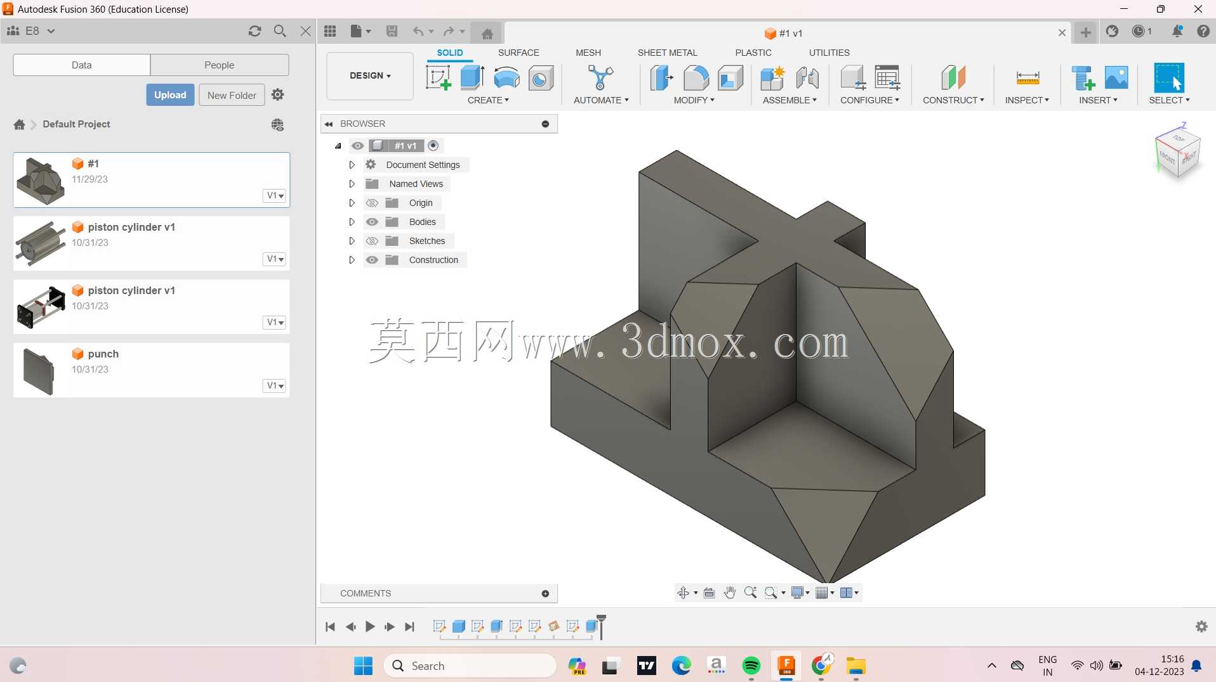Image resolution: width=1216 pixels, height=682 pixels.
Task: Open the V1 dropdown for punch
Action: coord(275,385)
